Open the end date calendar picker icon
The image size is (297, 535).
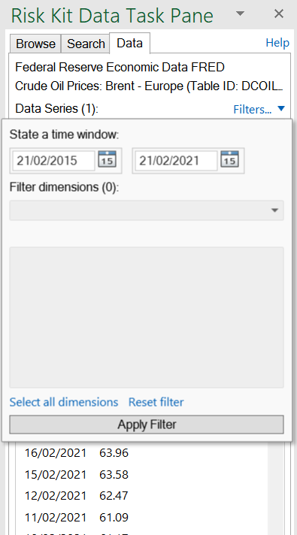[x=230, y=159]
